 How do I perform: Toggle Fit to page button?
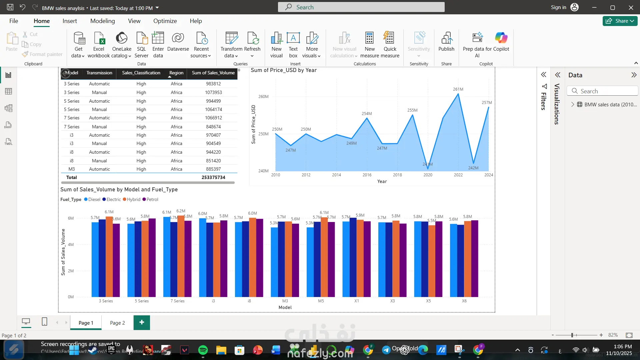pos(629,335)
